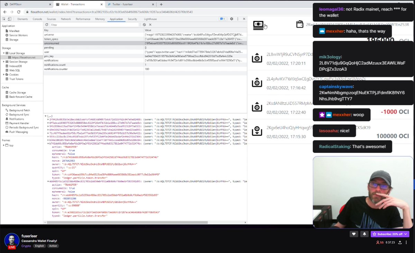Screen dimensions: 415x253
Task: Click the heart follow button on stream
Action: [x=354, y=234]
